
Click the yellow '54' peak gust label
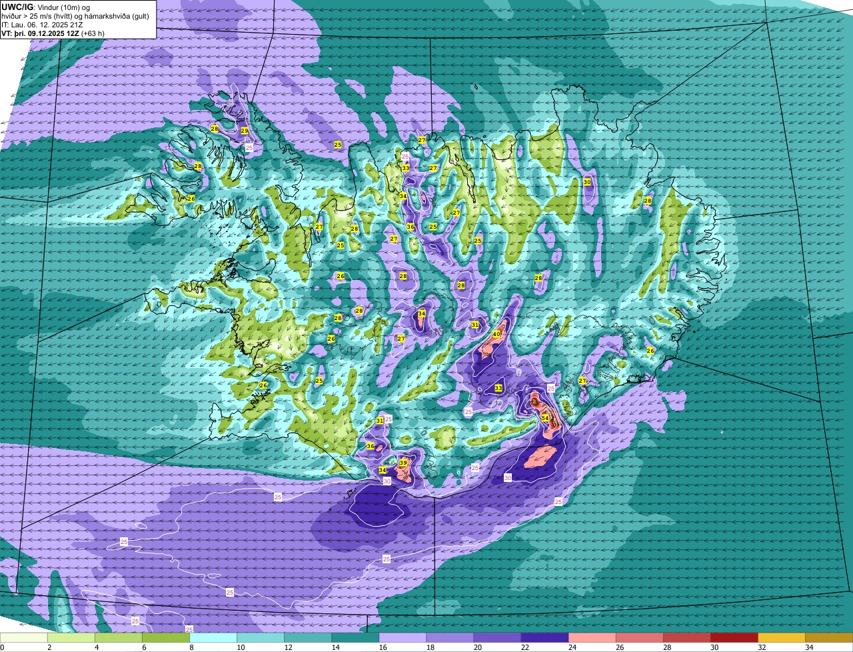pyautogui.click(x=545, y=418)
